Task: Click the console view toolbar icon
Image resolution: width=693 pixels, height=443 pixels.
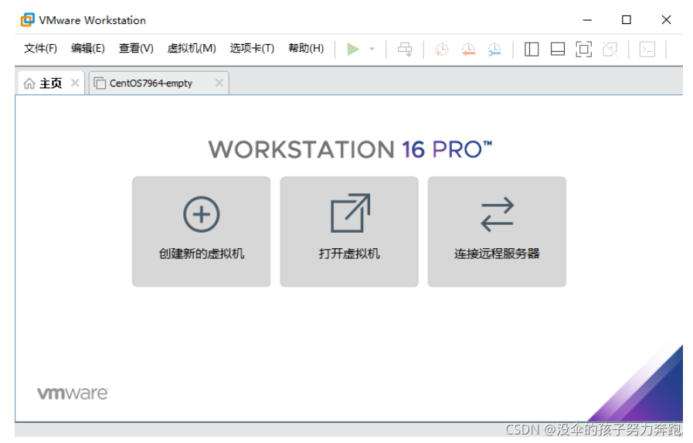Action: pyautogui.click(x=647, y=49)
